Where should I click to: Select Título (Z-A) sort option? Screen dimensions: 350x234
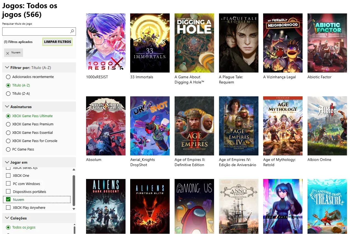click(8, 94)
